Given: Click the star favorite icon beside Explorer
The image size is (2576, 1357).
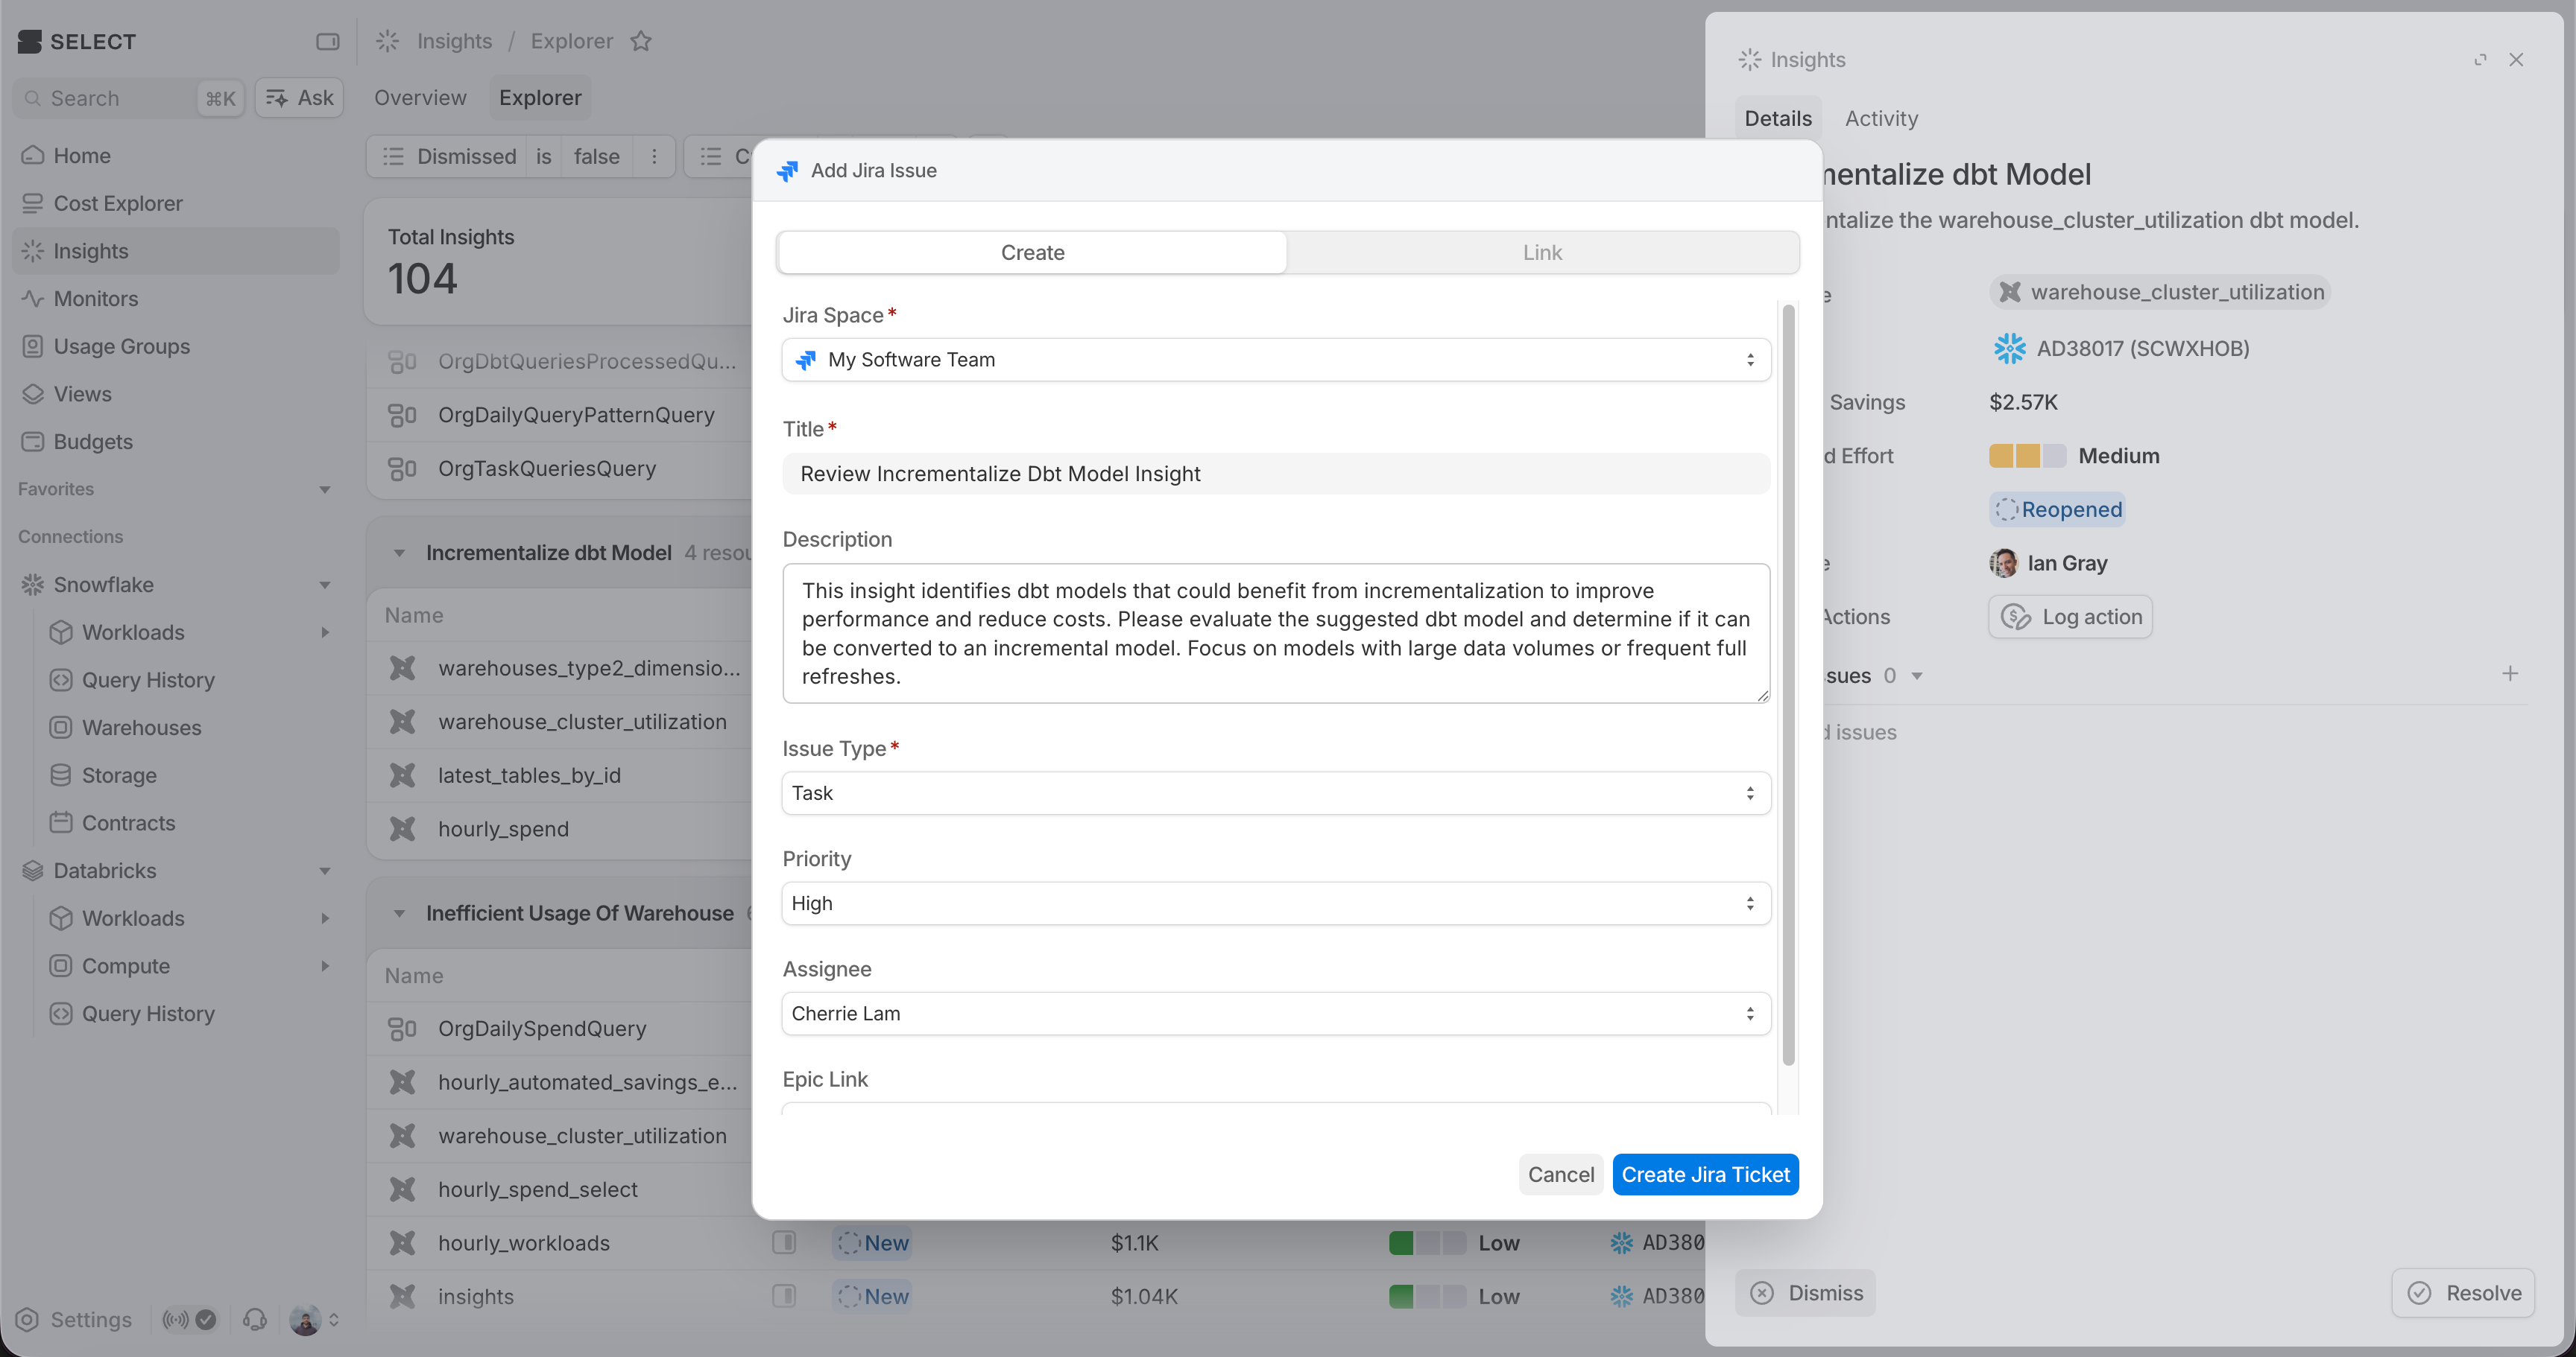Looking at the screenshot, I should [641, 41].
